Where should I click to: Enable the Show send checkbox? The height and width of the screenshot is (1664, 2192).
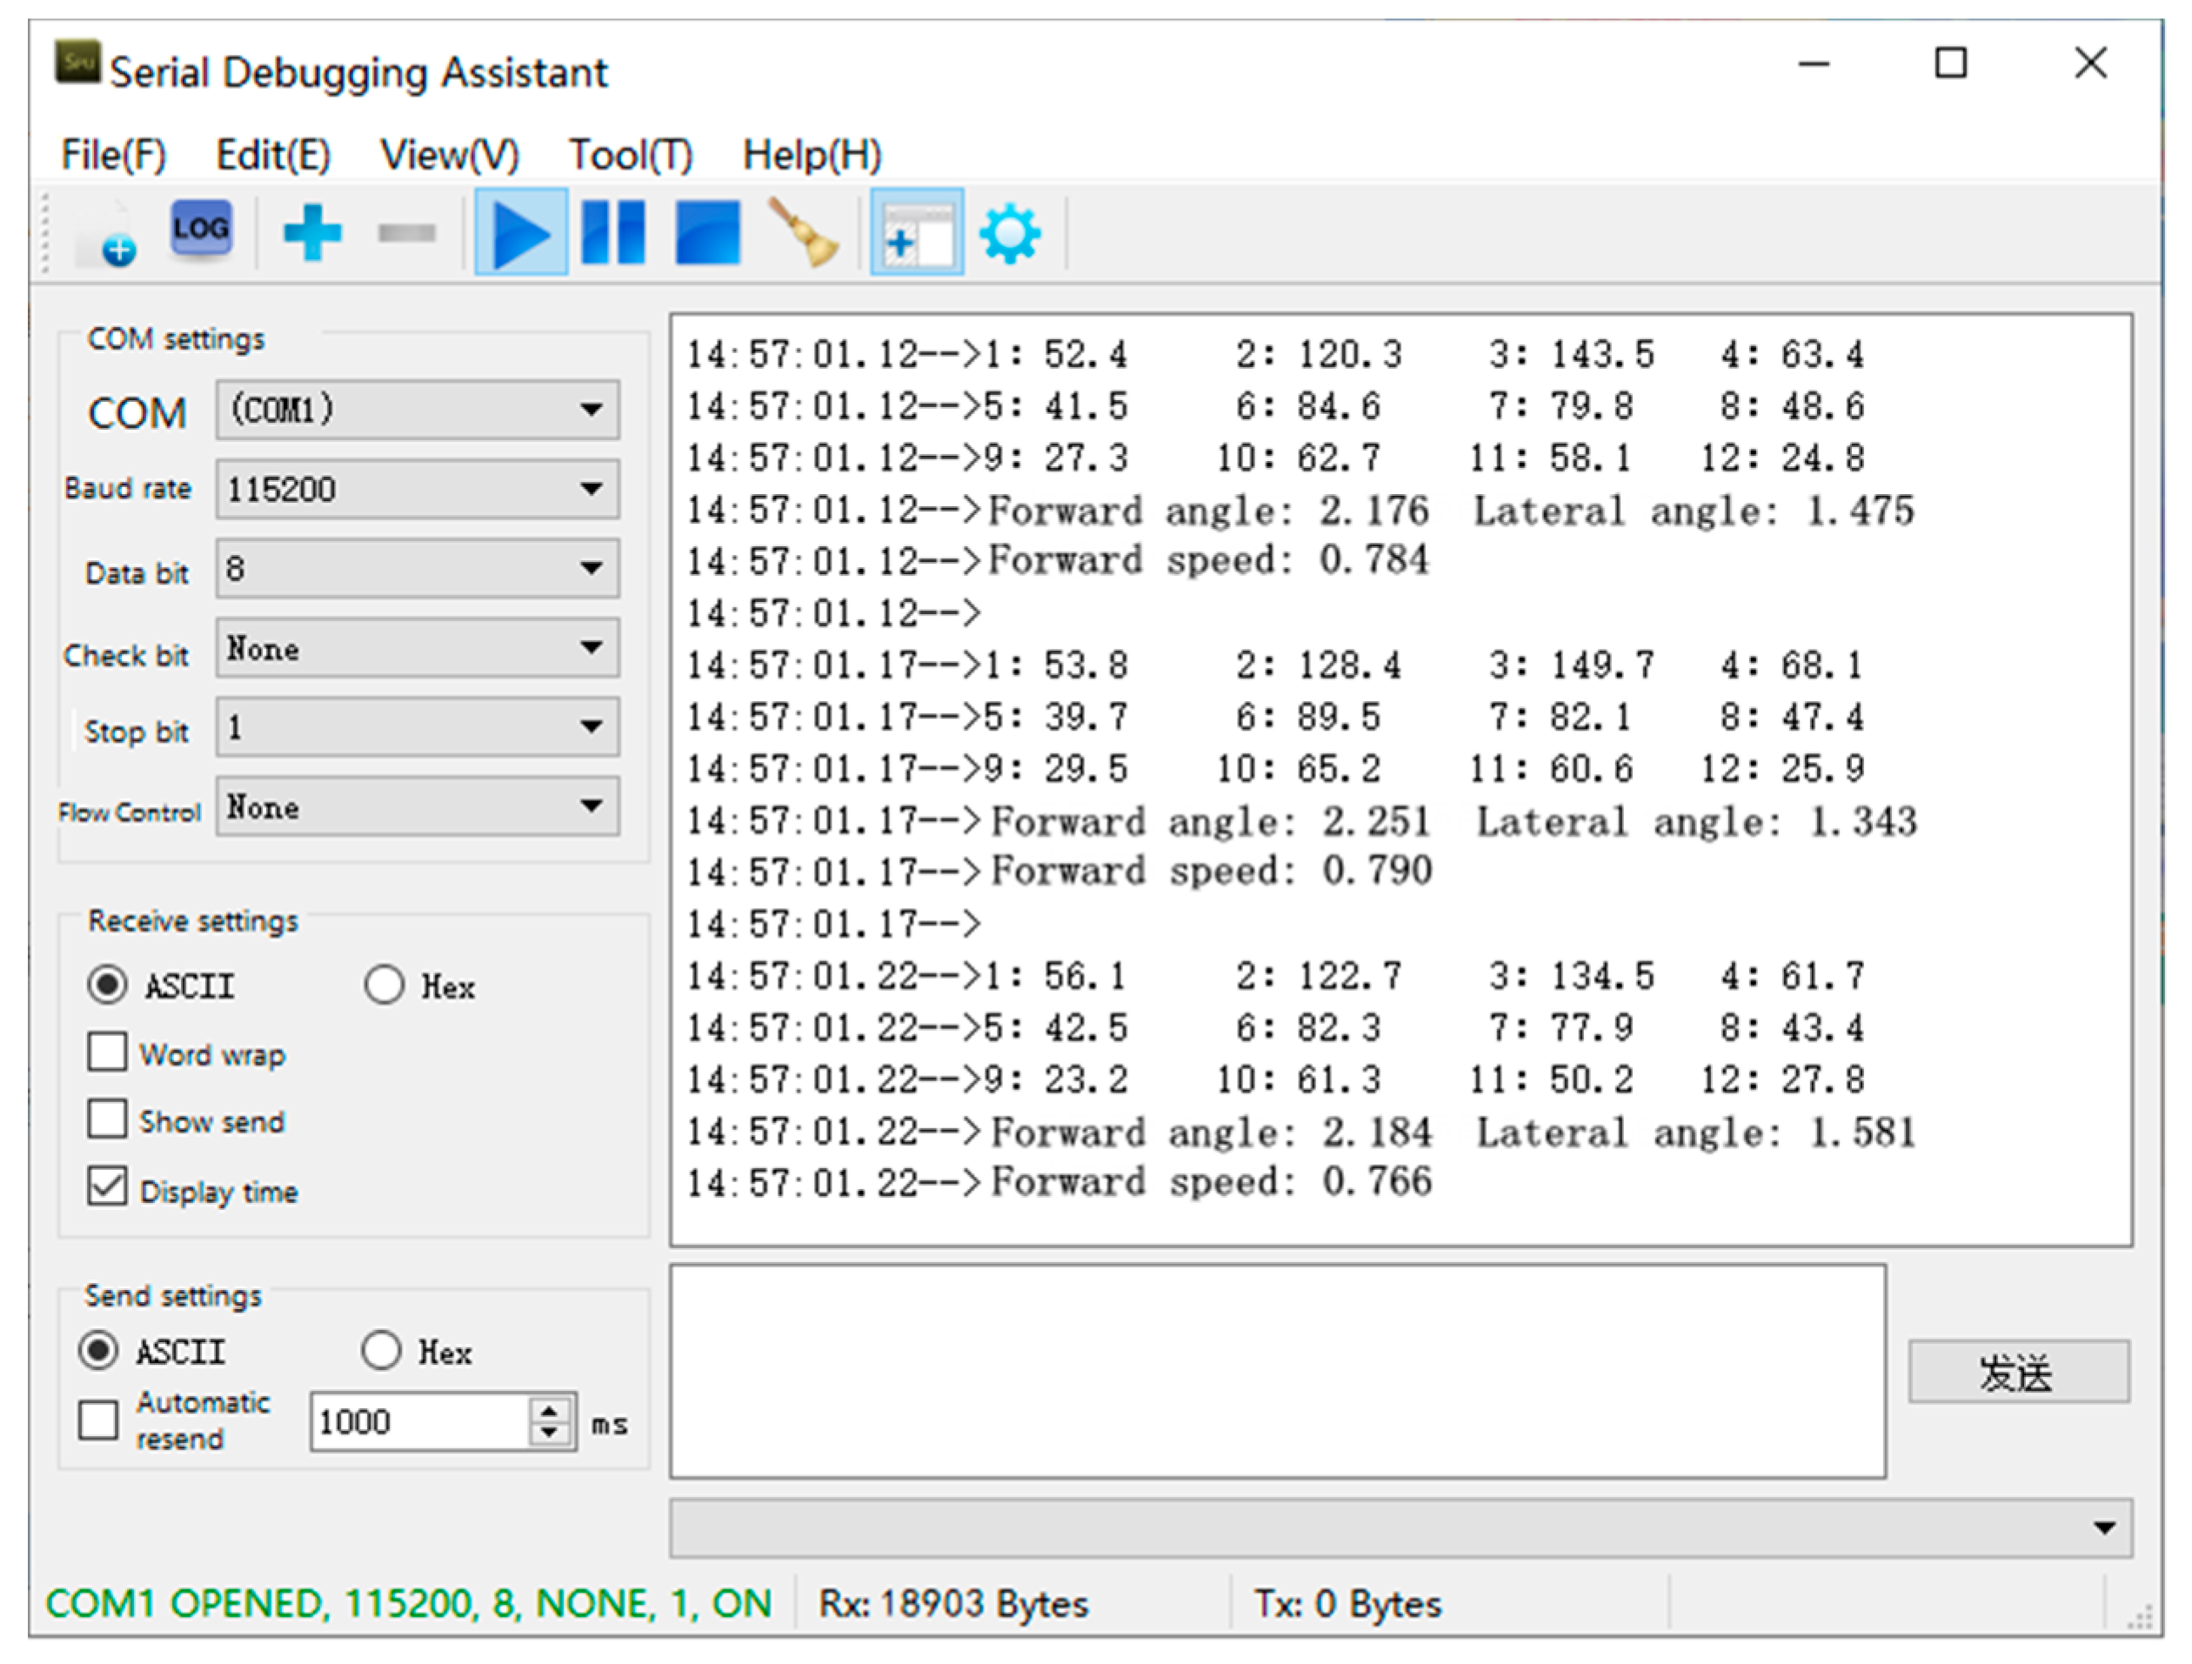107,1119
